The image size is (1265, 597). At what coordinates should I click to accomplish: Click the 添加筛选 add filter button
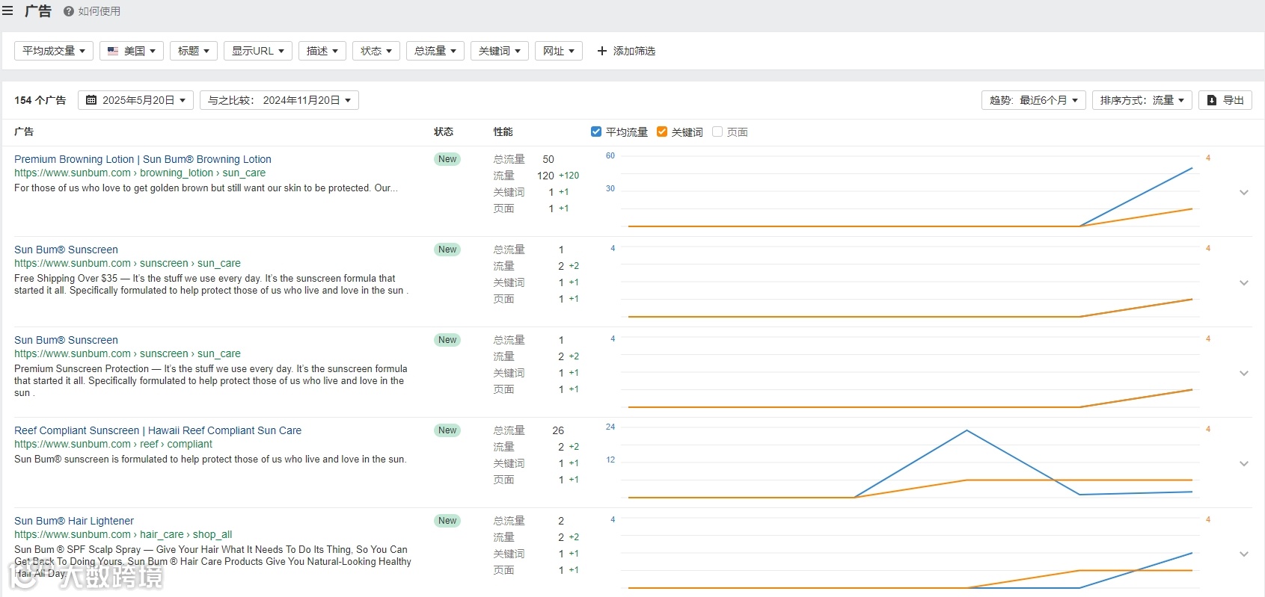click(x=626, y=51)
